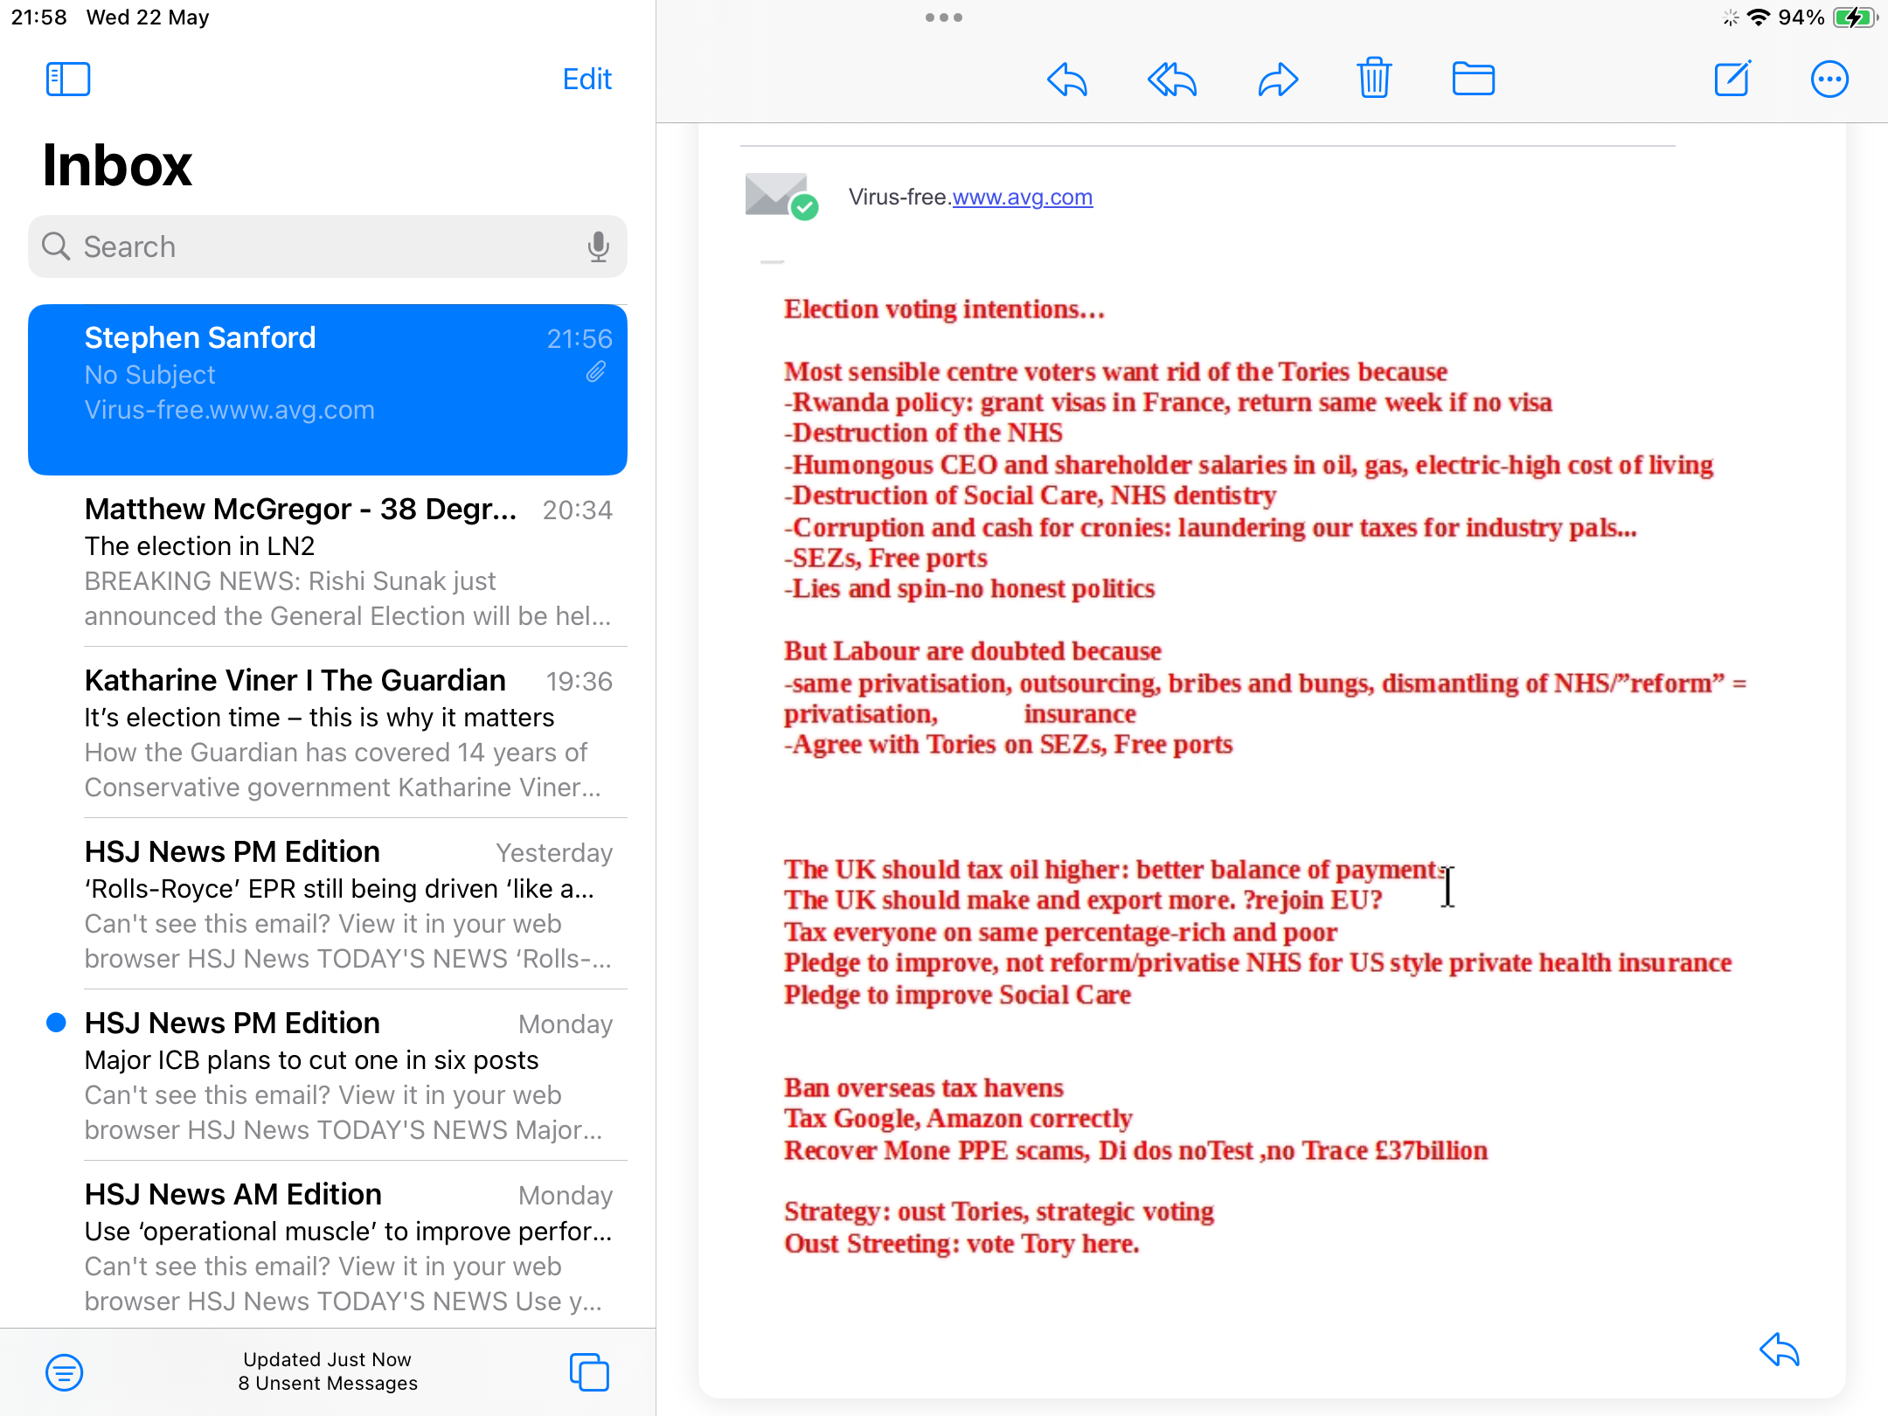Tap the reply arrow at bottom of message
The image size is (1888, 1416).
coord(1780,1350)
